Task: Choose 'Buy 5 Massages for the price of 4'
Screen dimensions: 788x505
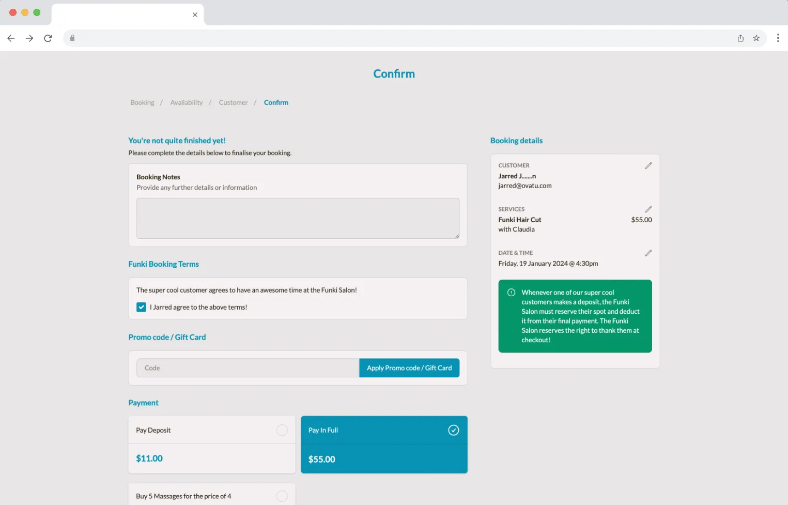Action: pyautogui.click(x=282, y=496)
